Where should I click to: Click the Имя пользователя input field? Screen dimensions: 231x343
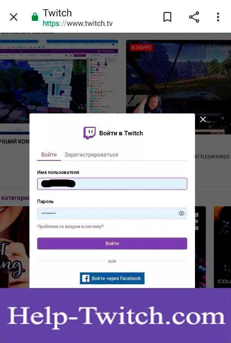pos(112,184)
